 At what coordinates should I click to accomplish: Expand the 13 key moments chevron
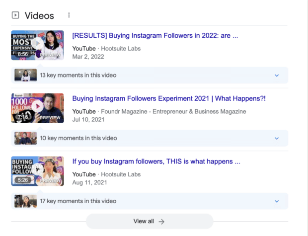click(x=277, y=76)
